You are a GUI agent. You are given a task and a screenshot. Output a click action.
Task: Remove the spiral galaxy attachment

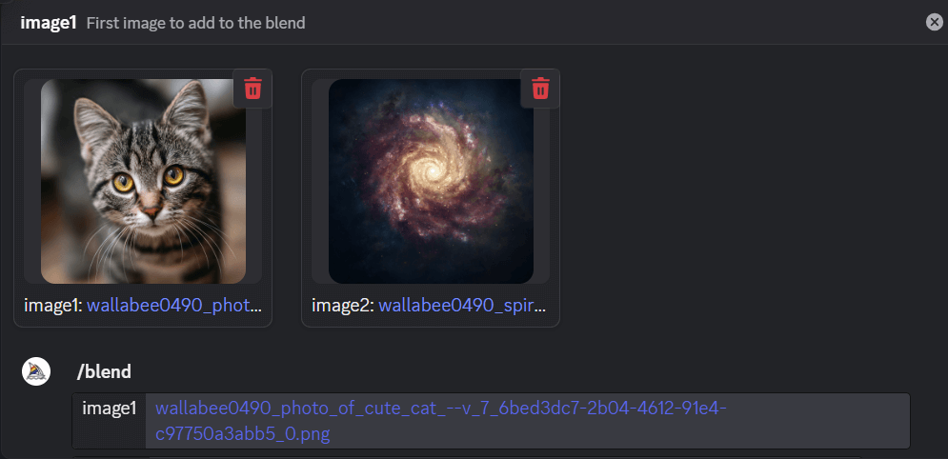pyautogui.click(x=540, y=89)
